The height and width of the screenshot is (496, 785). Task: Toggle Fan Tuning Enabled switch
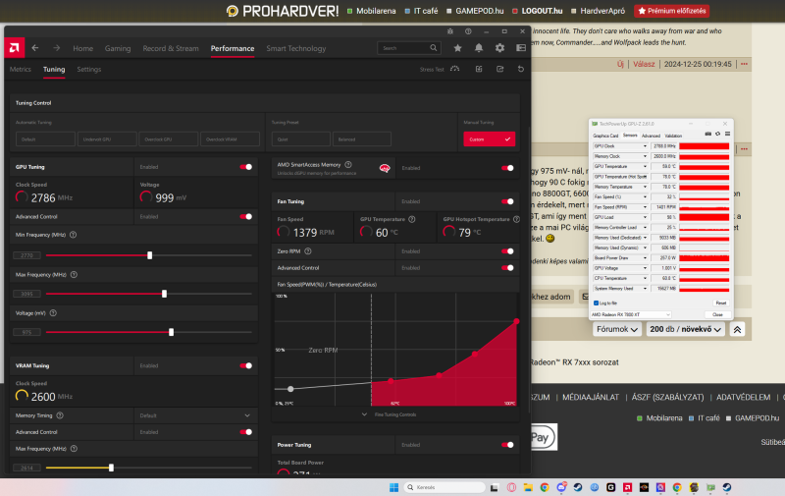(x=507, y=201)
